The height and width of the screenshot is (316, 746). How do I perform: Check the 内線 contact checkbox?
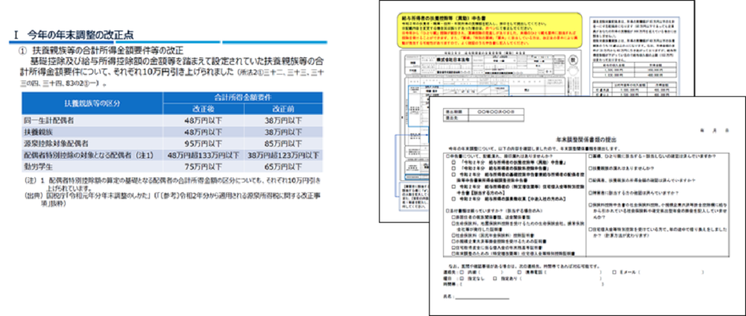point(462,273)
